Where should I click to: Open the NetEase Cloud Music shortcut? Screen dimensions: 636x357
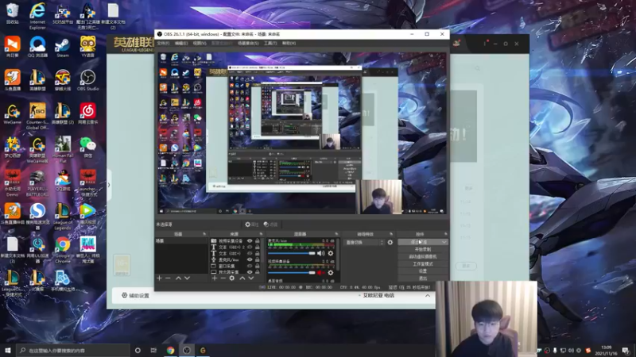(87, 113)
